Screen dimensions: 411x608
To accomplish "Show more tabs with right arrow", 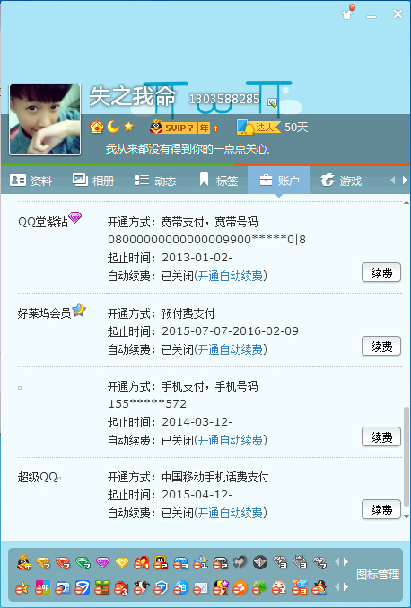I will coord(405,181).
